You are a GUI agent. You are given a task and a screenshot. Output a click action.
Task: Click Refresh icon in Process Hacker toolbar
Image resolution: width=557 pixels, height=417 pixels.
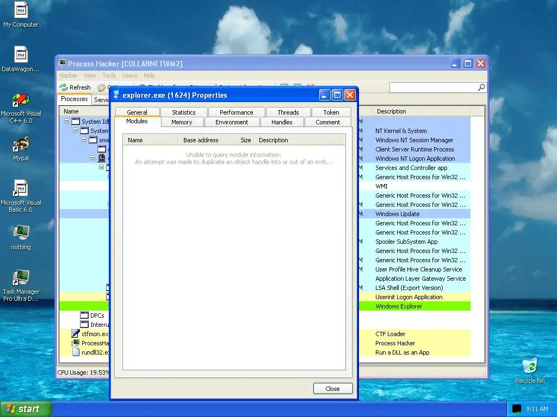[64, 87]
